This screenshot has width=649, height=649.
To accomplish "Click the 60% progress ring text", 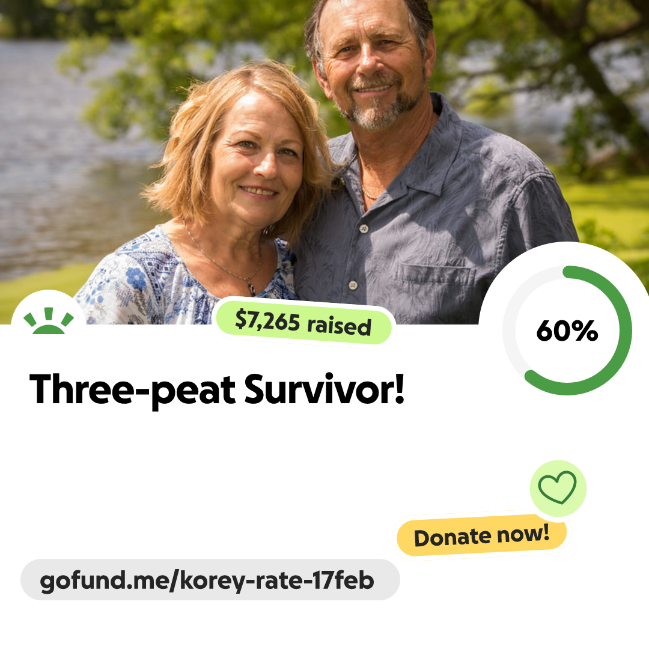I will pos(567,331).
